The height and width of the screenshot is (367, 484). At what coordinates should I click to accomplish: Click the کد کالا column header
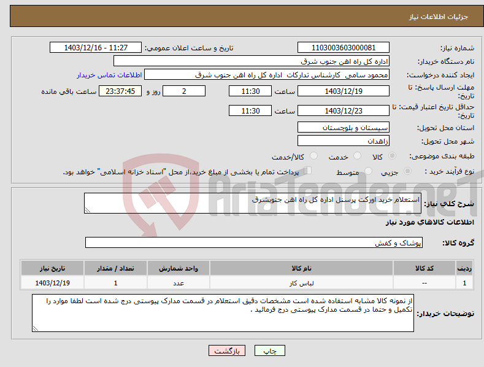tap(424, 268)
